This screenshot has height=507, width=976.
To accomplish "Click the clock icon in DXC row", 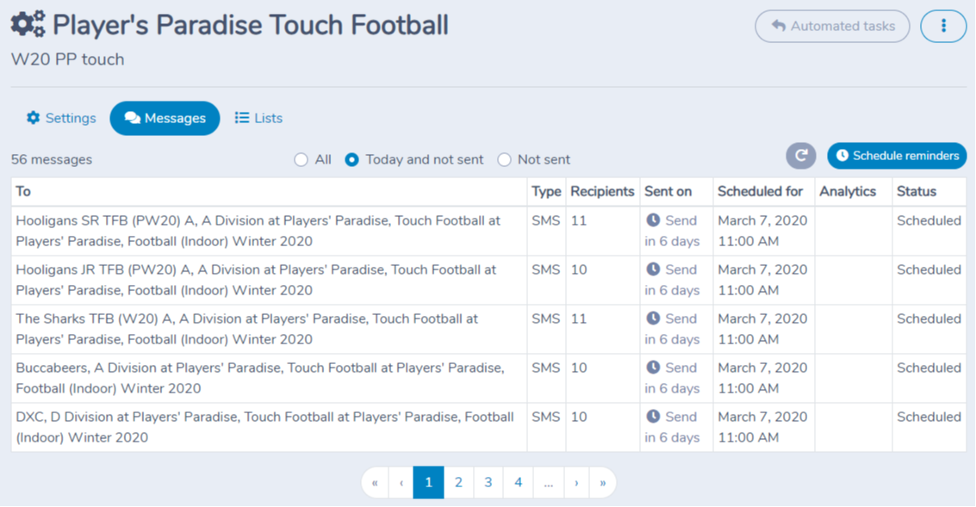I will 653,417.
